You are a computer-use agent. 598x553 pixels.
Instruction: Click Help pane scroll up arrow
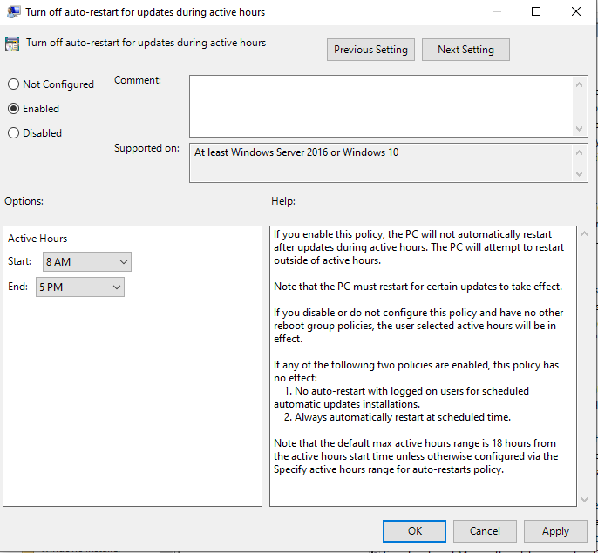coord(584,233)
